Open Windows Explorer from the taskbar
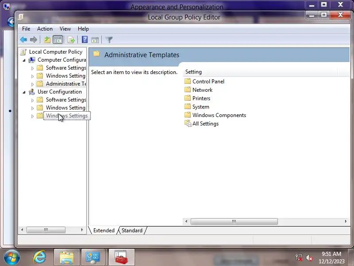354x266 pixels. tap(67, 258)
